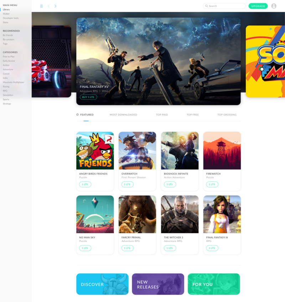Buy Angry Birds Friends for 1 LTS

click(x=85, y=184)
